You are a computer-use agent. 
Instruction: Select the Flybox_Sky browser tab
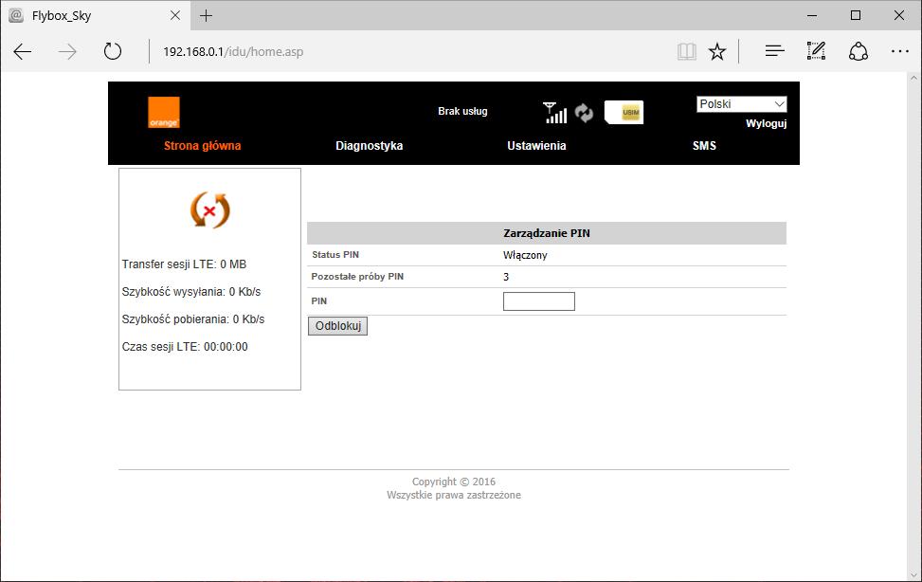pos(96,16)
